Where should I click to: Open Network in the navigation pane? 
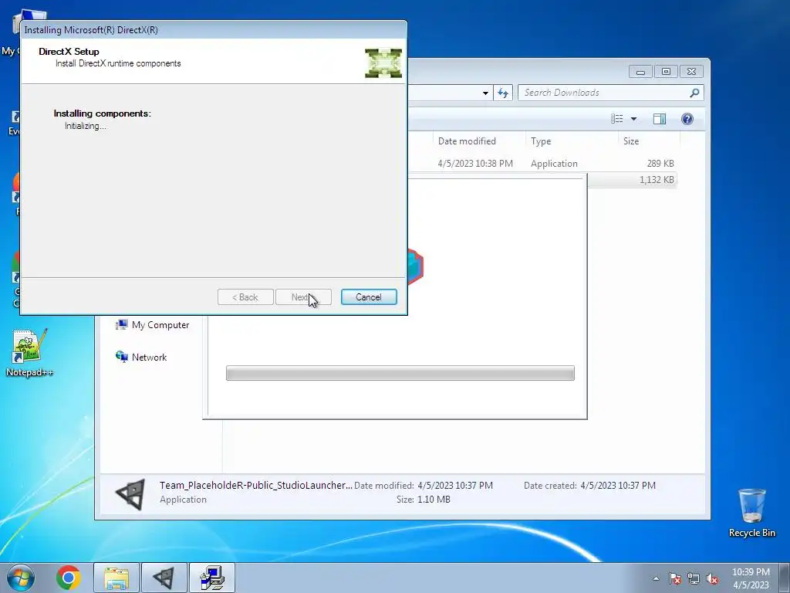[142, 357]
